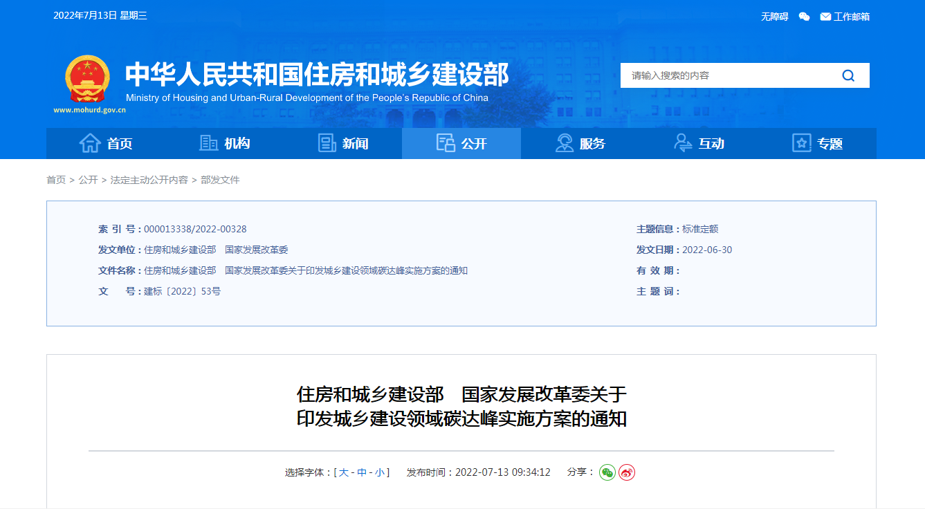Click the 工作邮箱 envelope icon
The height and width of the screenshot is (509, 925).
point(824,16)
